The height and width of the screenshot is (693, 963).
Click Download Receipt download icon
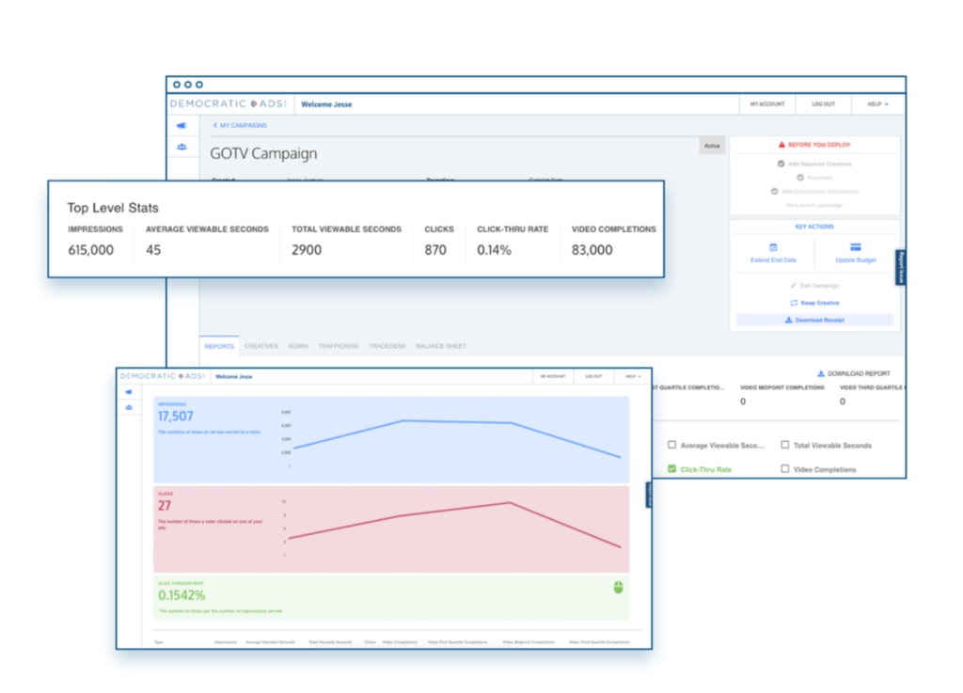point(789,320)
